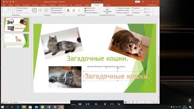Select rectangle shape in shapes gallery
This screenshot has height=109, width=194.
(8, 8)
